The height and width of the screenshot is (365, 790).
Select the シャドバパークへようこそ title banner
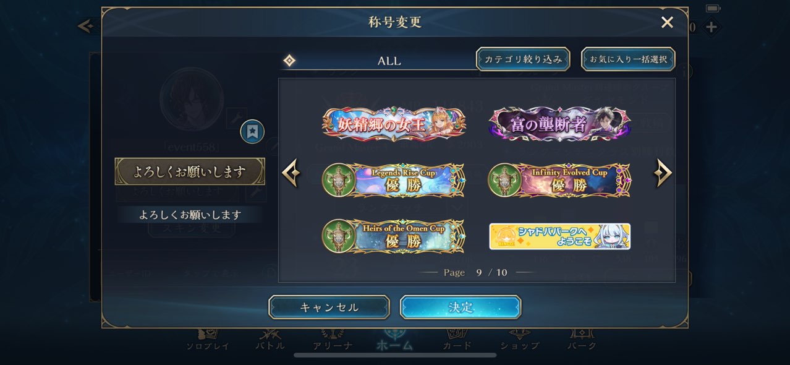click(559, 236)
